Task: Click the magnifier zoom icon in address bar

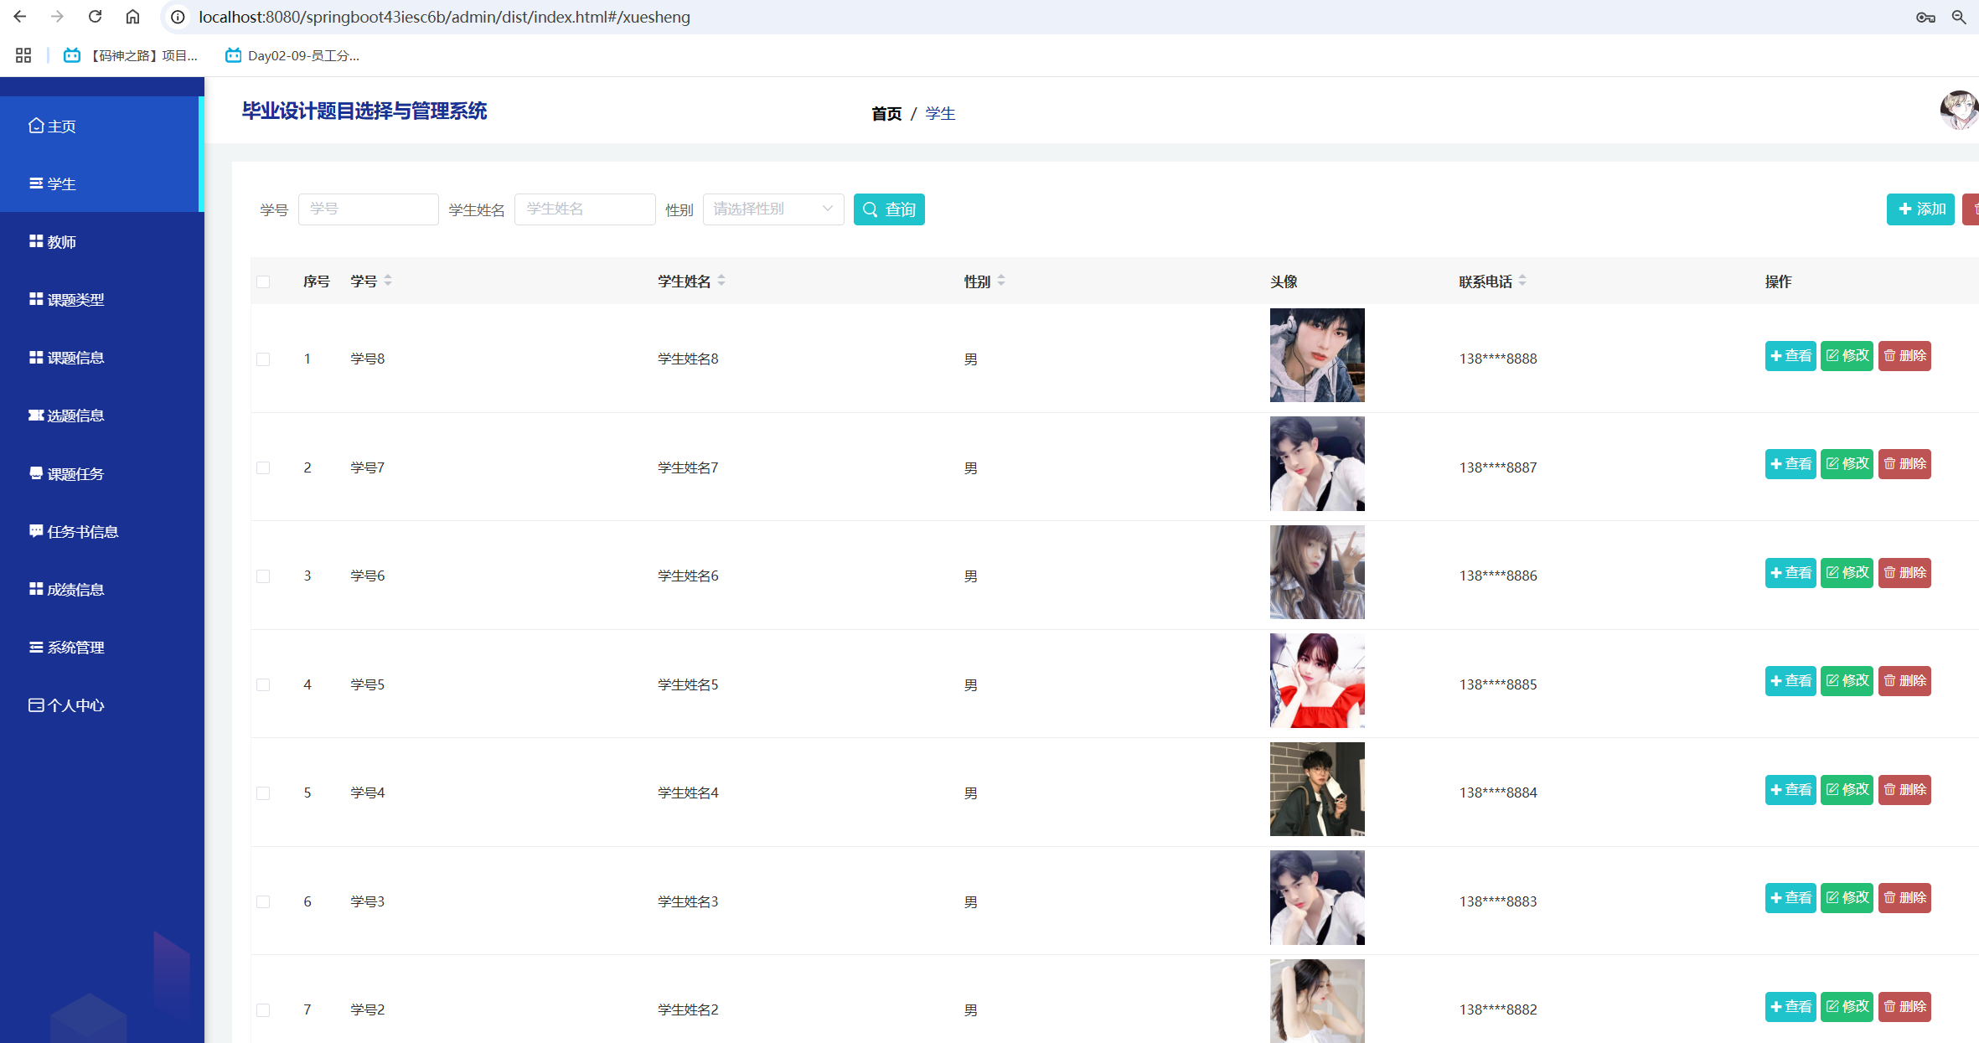Action: click(x=1959, y=17)
